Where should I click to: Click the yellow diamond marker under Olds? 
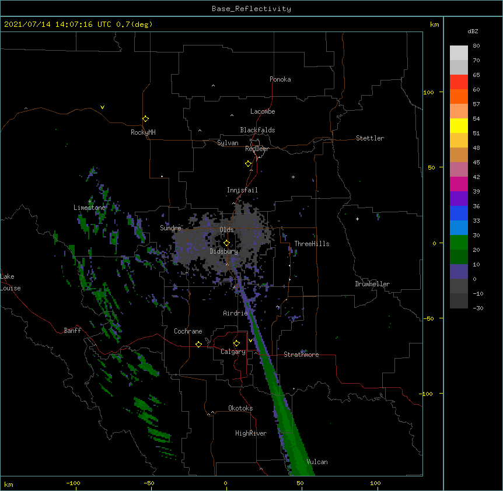(x=226, y=243)
